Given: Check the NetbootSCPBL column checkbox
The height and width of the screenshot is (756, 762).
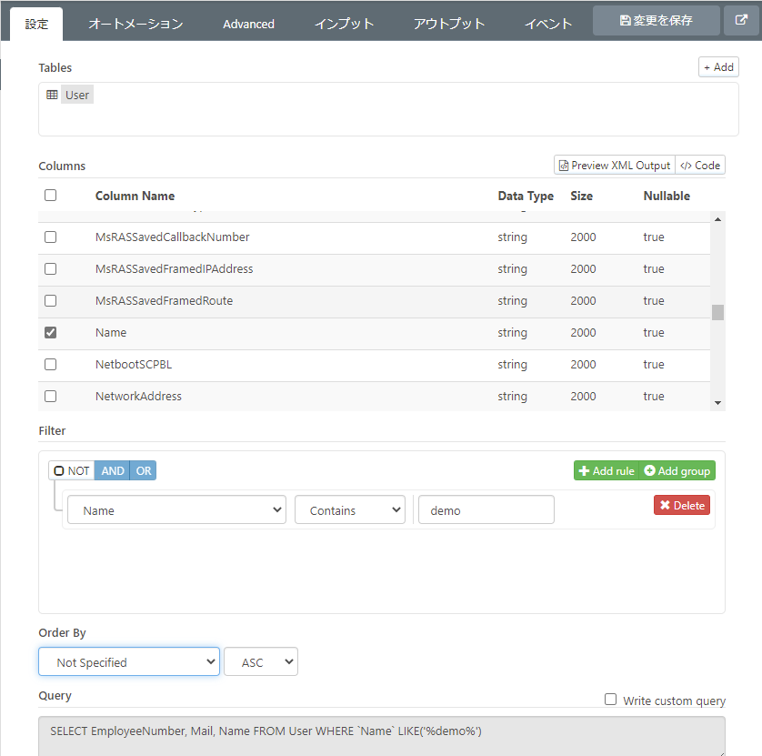Looking at the screenshot, I should [51, 365].
